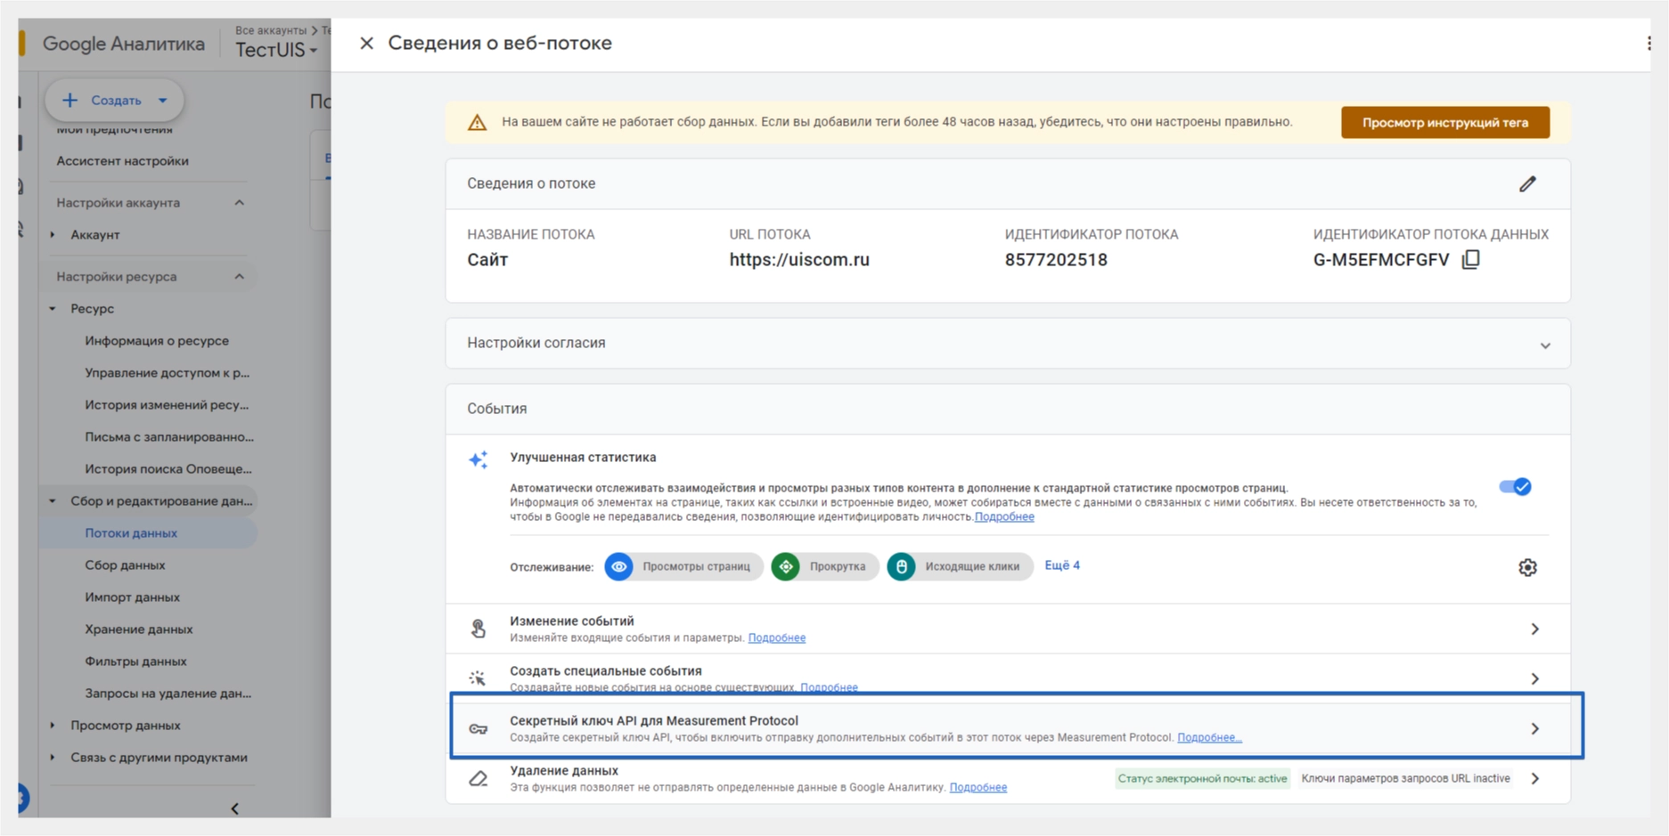Click the warning triangle icon in banner
Screen dimensions: 1669x836
point(478,123)
